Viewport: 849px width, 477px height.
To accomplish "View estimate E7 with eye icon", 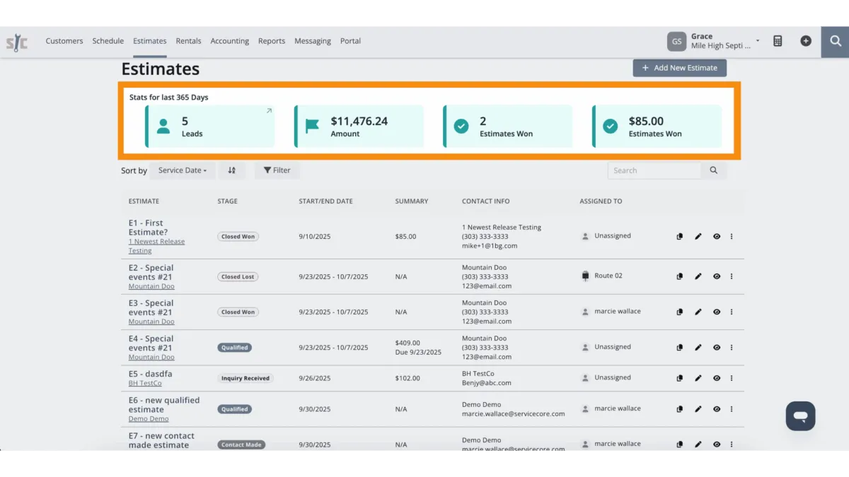I will (x=717, y=444).
